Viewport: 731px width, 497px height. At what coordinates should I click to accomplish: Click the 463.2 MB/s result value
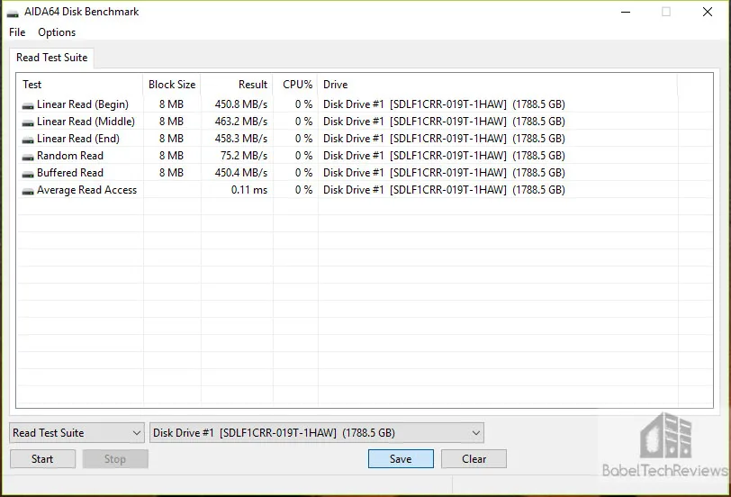pos(241,122)
